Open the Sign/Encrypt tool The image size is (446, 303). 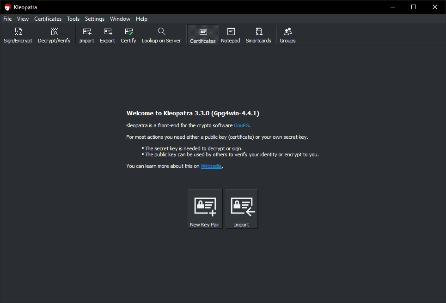pos(18,35)
